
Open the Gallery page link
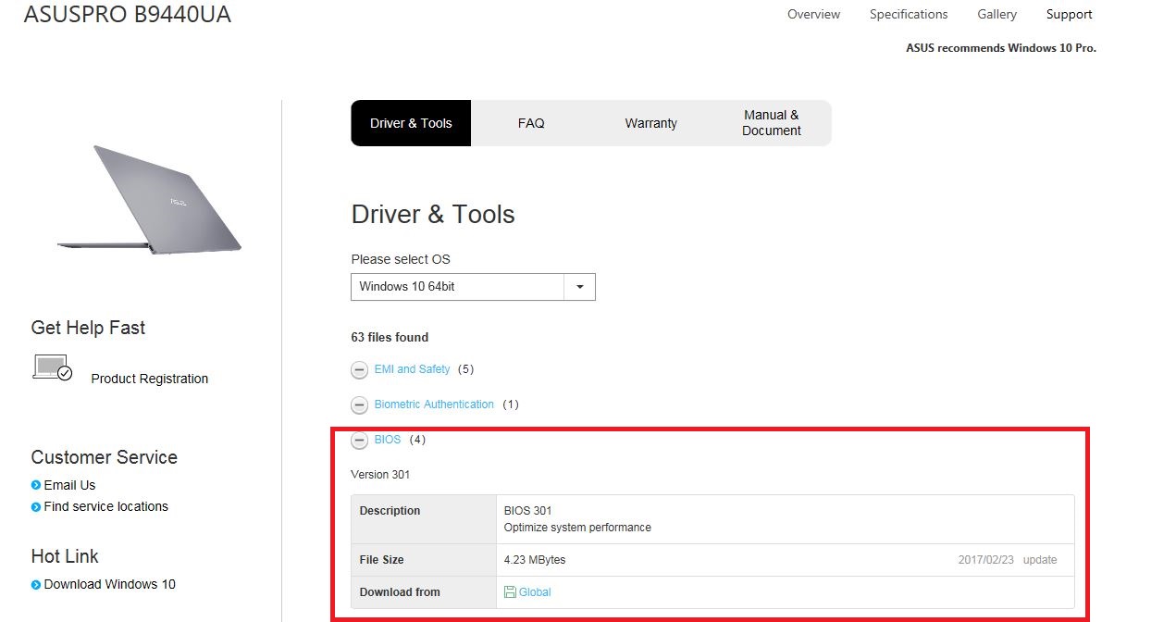click(997, 14)
